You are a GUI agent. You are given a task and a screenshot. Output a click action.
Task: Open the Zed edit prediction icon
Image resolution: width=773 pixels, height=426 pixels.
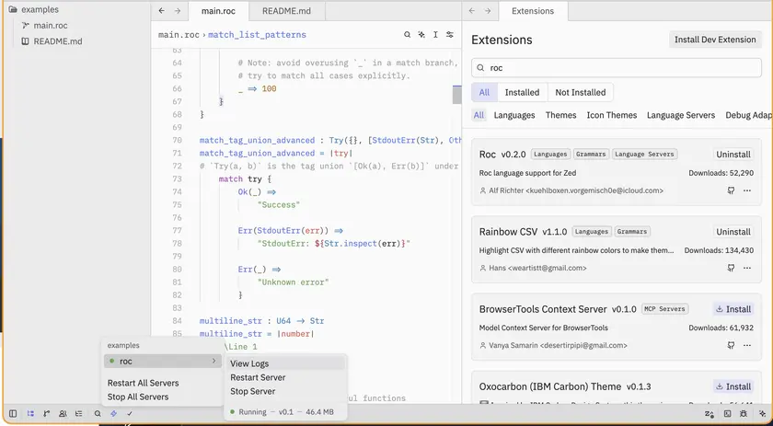[x=710, y=414]
